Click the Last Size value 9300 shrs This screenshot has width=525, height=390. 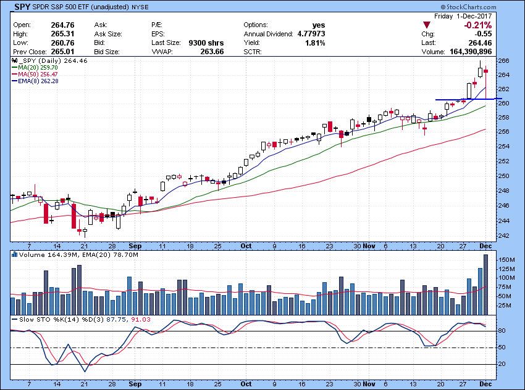click(206, 43)
